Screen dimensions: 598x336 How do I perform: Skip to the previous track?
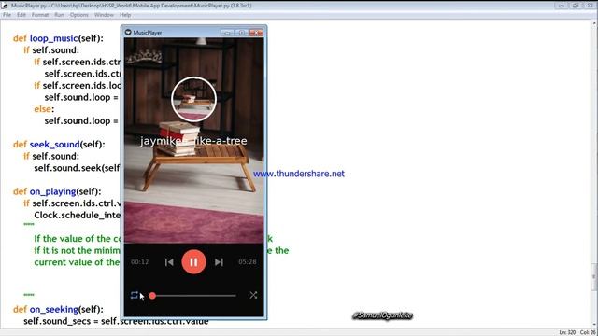click(x=169, y=262)
